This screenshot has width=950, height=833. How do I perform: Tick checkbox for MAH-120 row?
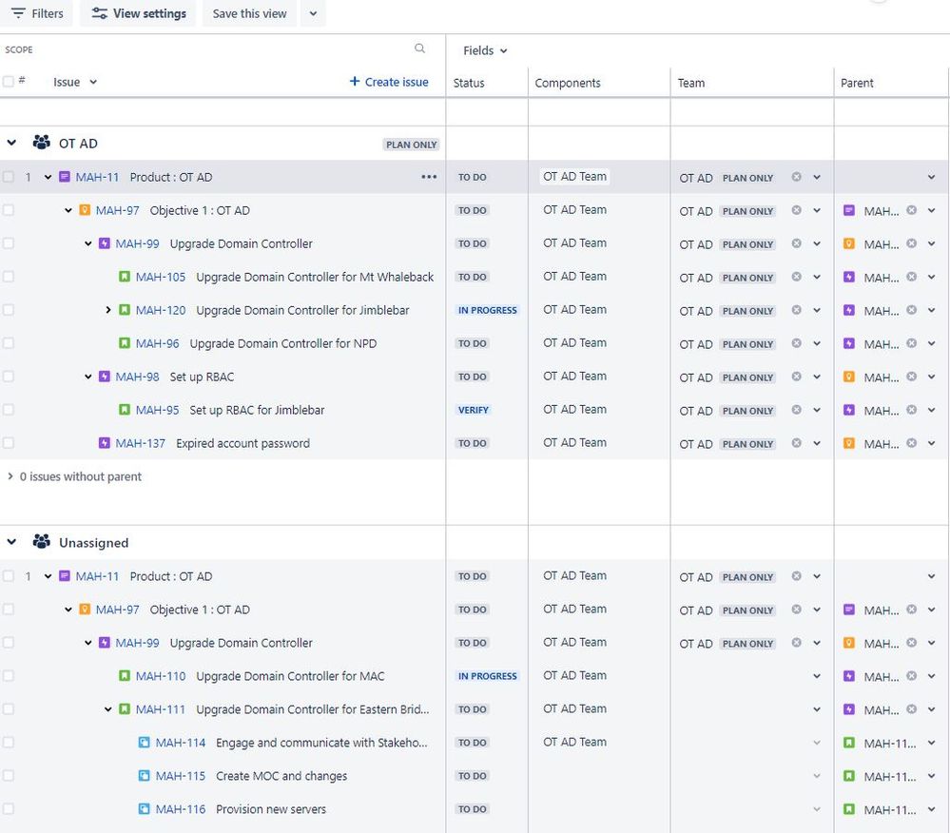(x=8, y=310)
